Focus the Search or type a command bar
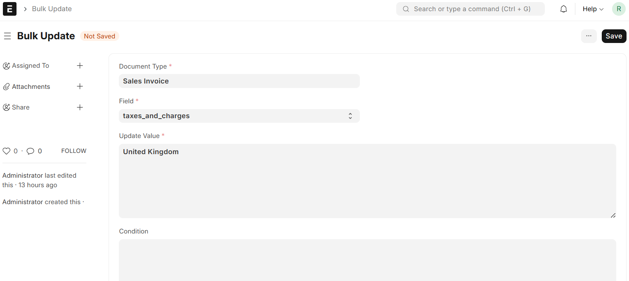This screenshot has width=629, height=281. coord(471,9)
